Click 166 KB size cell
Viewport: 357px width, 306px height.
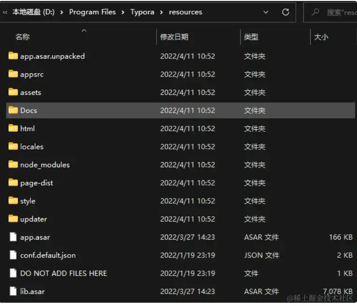click(341, 237)
